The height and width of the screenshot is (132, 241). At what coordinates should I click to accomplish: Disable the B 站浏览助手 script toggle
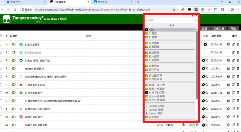tap(13, 44)
